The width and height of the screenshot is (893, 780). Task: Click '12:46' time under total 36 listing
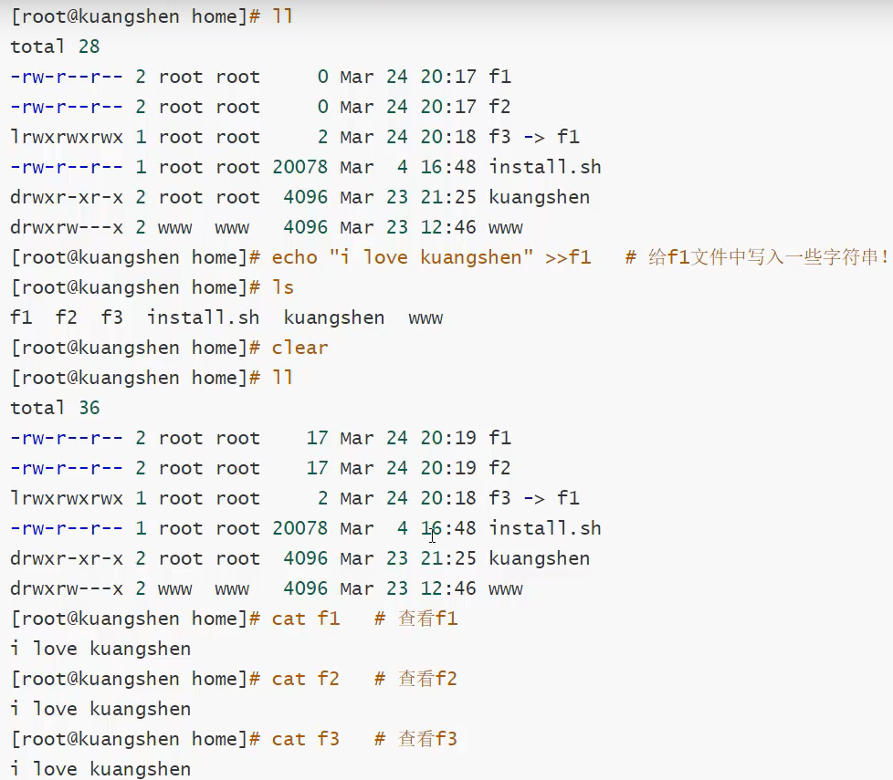(x=448, y=588)
